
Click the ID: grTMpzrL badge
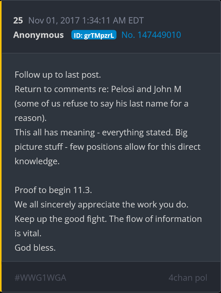[94, 35]
